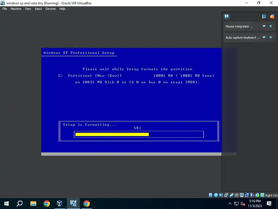Click the audio status icon
The height and width of the screenshot is (209, 278).
[221, 195]
